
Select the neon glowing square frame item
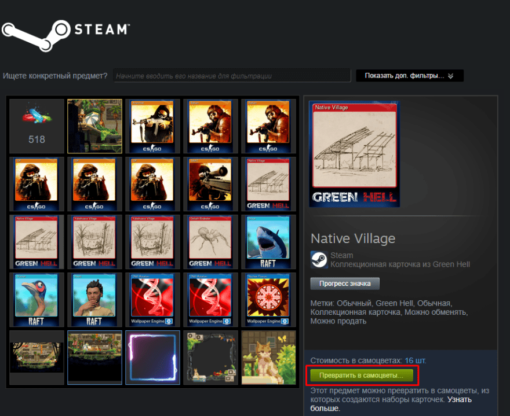pyautogui.click(x=152, y=358)
